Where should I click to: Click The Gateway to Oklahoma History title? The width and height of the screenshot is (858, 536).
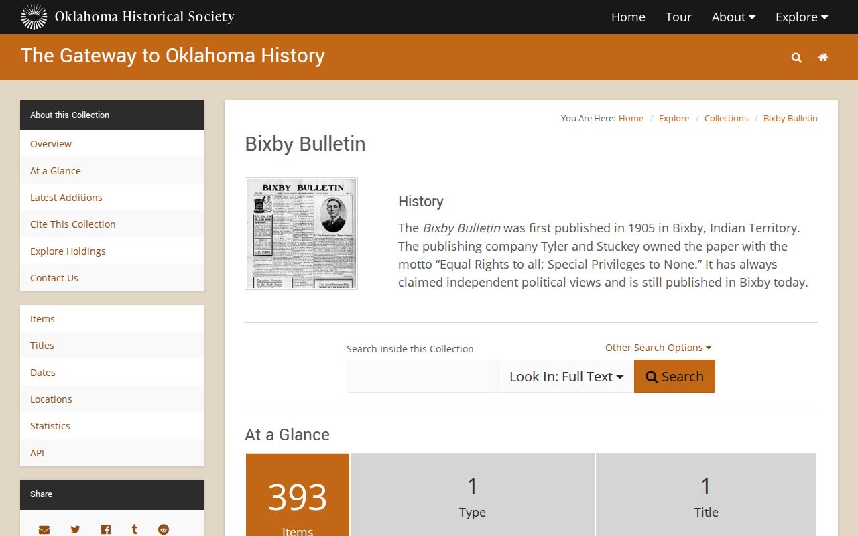[x=173, y=56]
